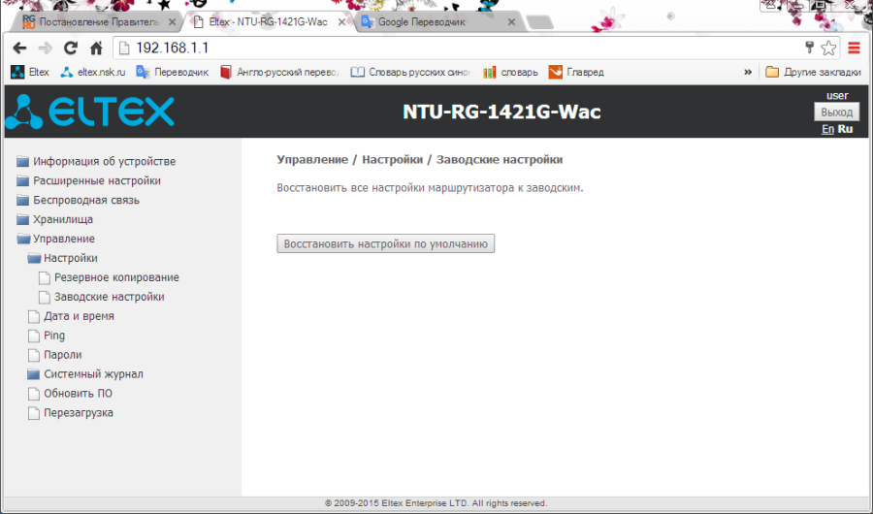The height and width of the screenshot is (514, 873).
Task: Open the Главред bookmark
Action: click(x=576, y=72)
